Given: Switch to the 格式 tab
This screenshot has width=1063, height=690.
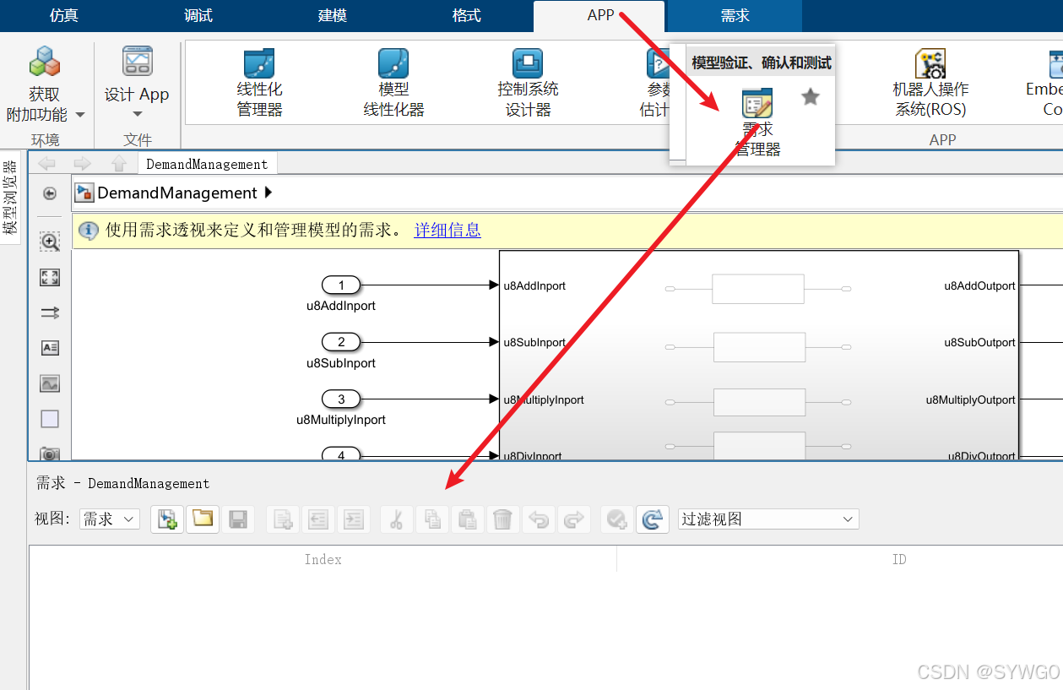Looking at the screenshot, I should [466, 15].
